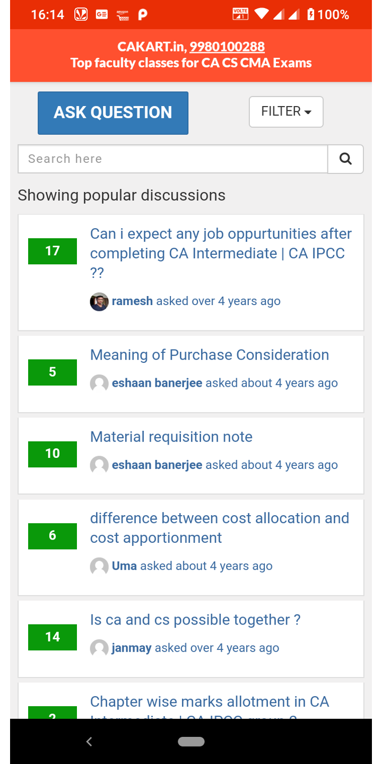Screen dimensions: 382x764
Task: Open Meaning of Purchase Consideration discussion
Action: (210, 355)
